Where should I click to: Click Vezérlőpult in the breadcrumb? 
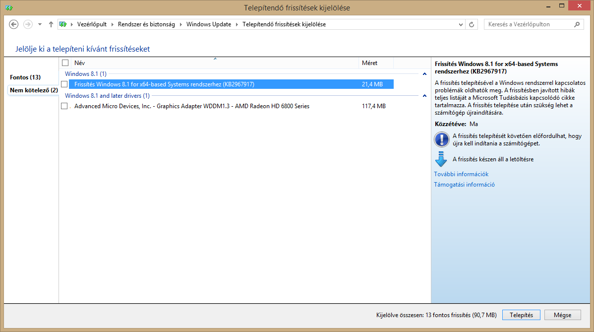click(92, 24)
